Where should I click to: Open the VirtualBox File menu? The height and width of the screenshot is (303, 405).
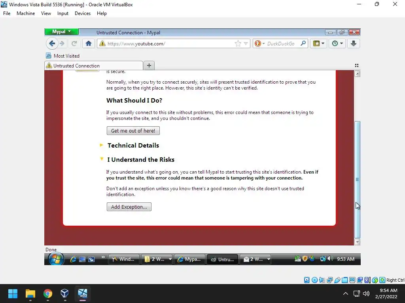pyautogui.click(x=7, y=13)
